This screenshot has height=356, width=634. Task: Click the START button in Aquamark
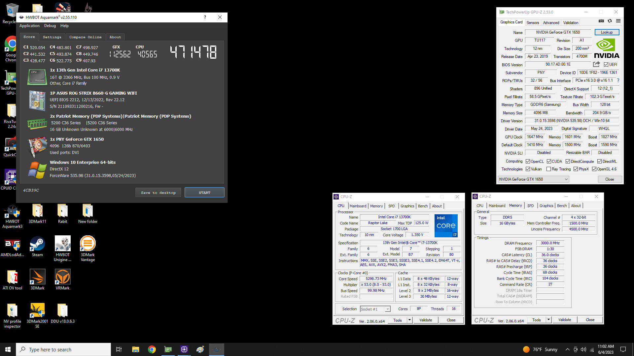(204, 193)
